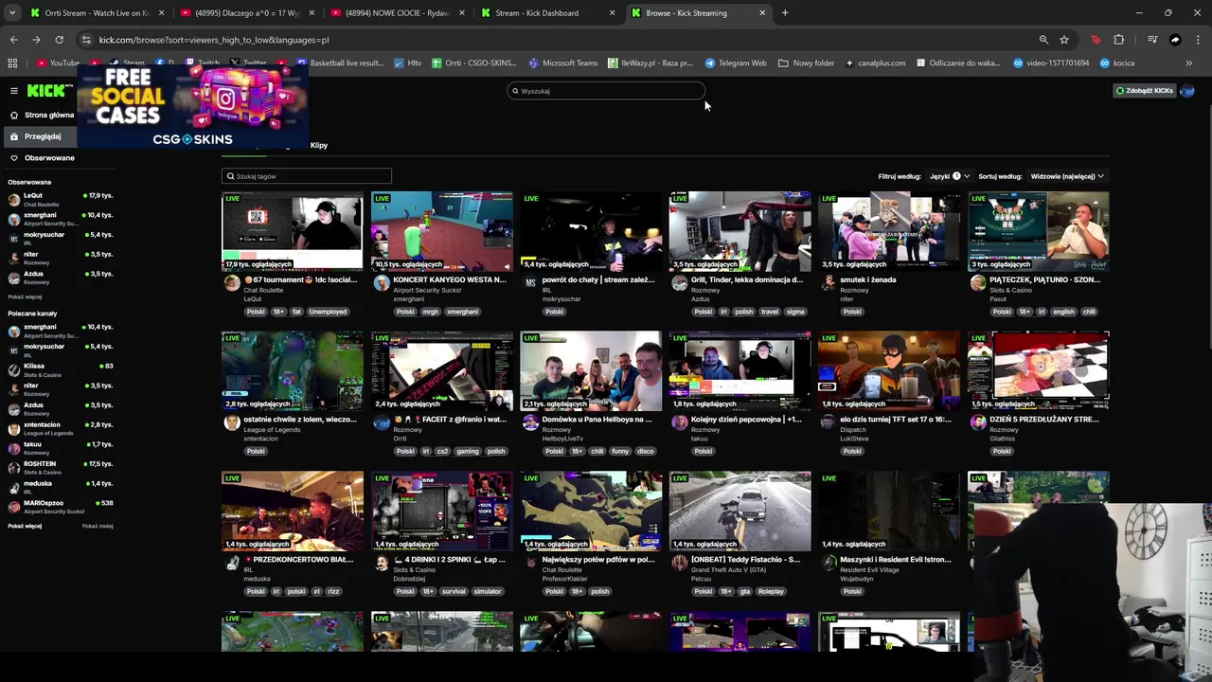Switch to NOWE CIOCIE YouTube browser tab

397,13
